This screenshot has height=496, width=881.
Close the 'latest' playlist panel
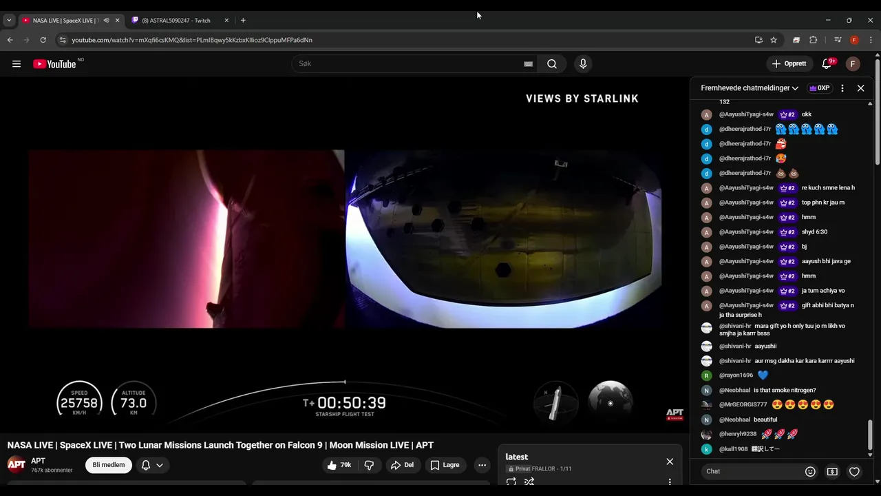tap(670, 462)
